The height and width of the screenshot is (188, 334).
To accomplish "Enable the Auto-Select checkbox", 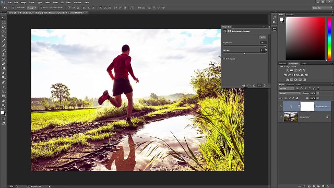I will pos(14,8).
